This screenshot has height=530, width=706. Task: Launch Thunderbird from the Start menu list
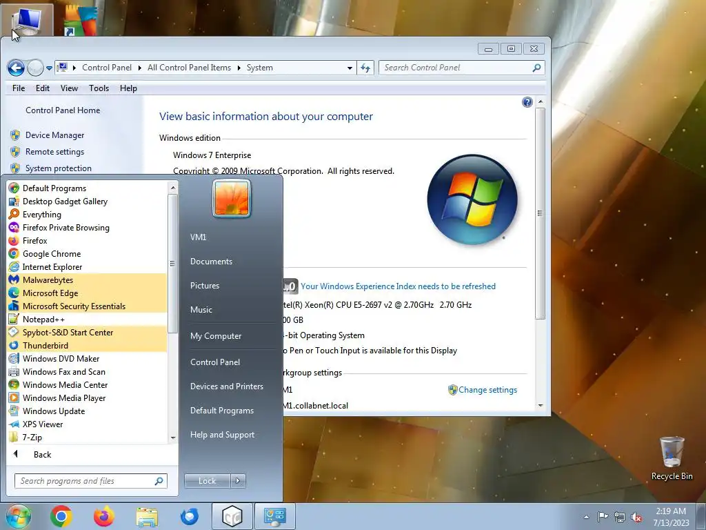(87, 345)
